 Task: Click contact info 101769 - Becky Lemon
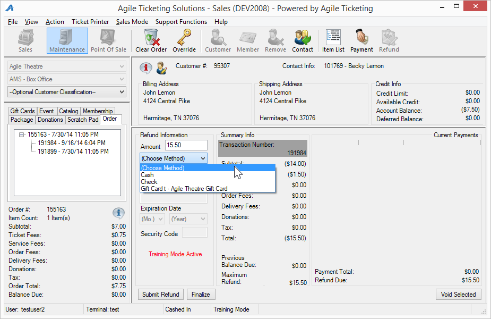click(354, 66)
